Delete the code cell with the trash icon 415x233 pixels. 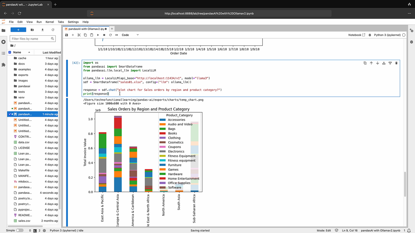(x=396, y=63)
